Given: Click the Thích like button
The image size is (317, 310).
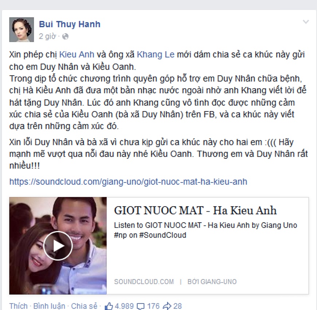Looking at the screenshot, I should tap(18, 306).
